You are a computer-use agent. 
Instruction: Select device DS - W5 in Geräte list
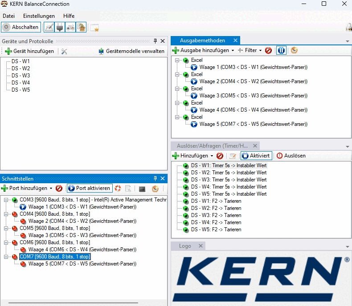tap(20, 90)
